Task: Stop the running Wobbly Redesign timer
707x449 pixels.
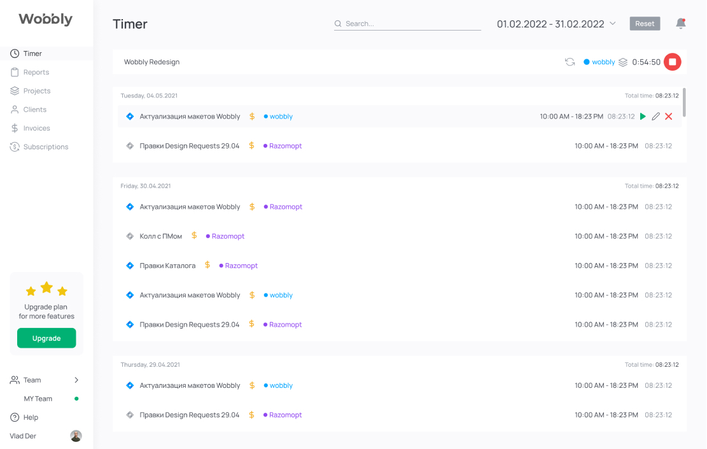Action: tap(672, 62)
